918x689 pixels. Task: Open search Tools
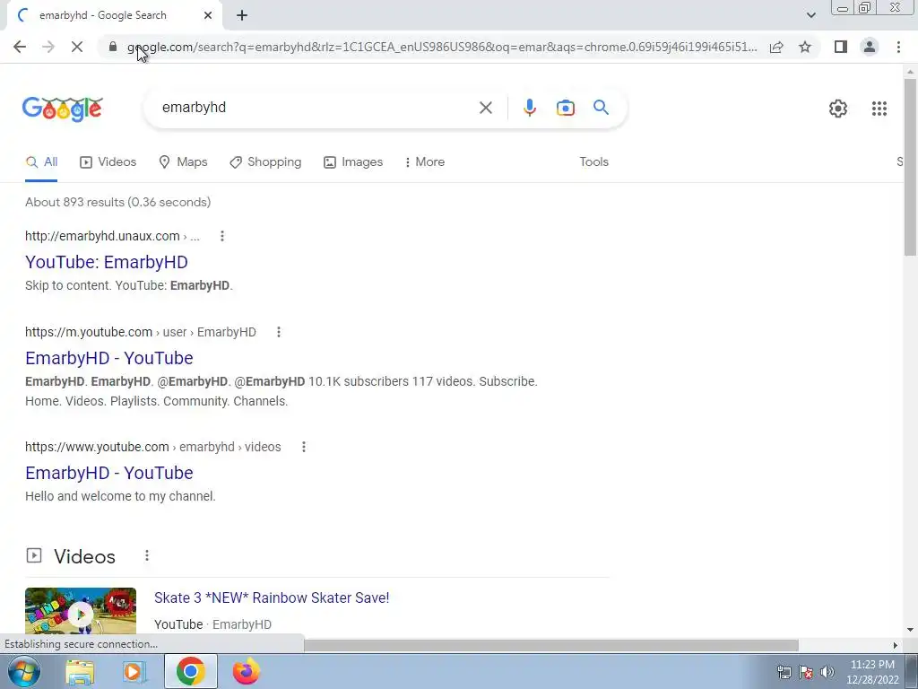(x=593, y=162)
